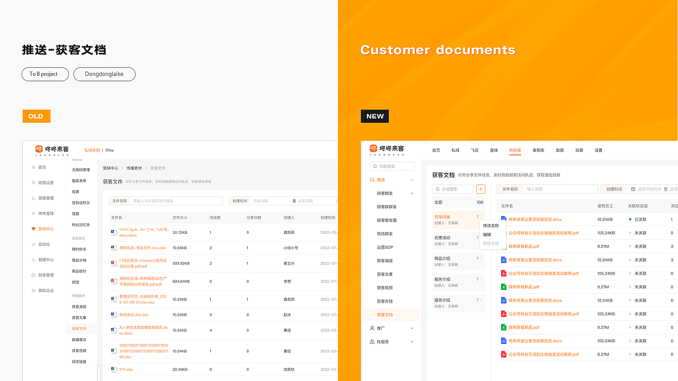The width and height of the screenshot is (678, 381).
Task: Switch to the 星球 top tab
Action: click(494, 150)
